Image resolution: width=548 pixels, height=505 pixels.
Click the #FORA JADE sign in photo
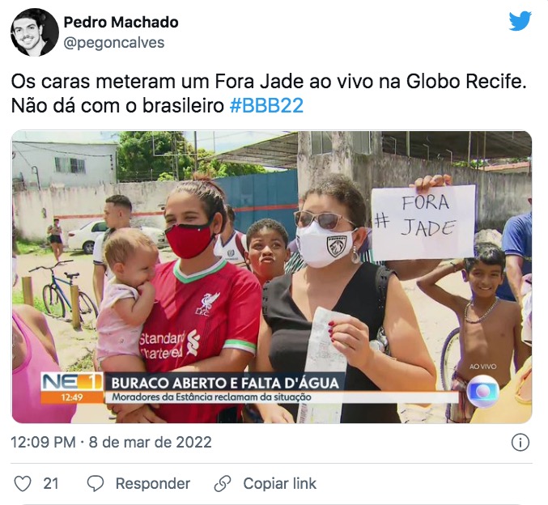coord(423,223)
